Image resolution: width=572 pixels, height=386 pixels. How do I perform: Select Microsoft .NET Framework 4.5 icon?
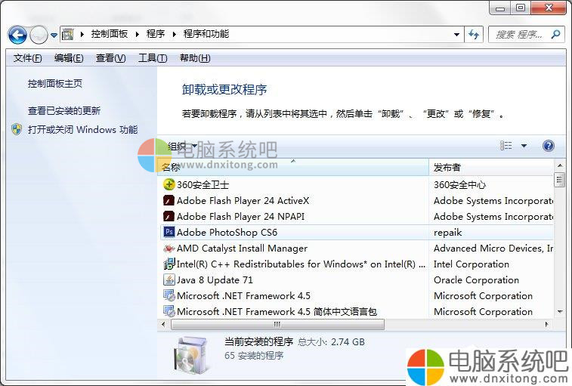point(169,295)
